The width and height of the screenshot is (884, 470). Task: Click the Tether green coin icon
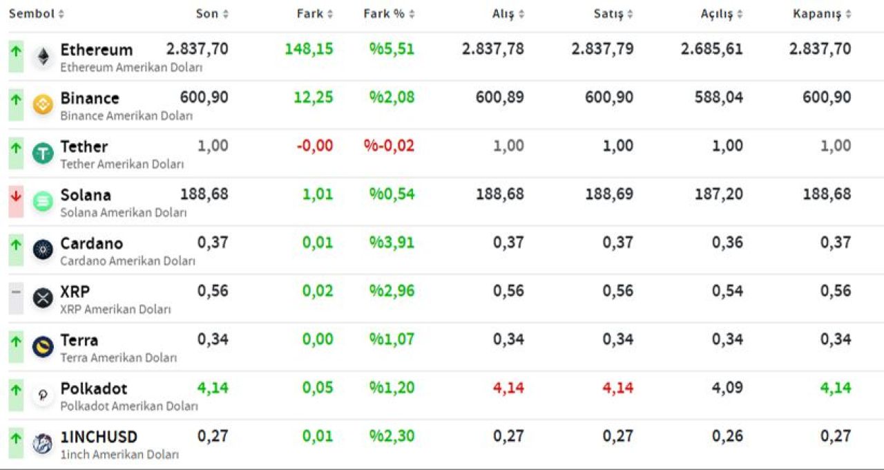(x=43, y=153)
